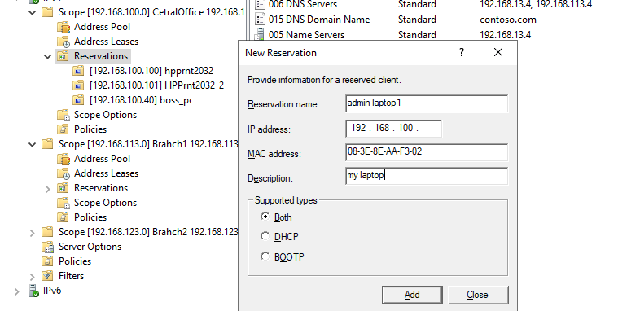Expand the Brahch2 192.168.123.0 scope
The width and height of the screenshot is (618, 311).
pos(33,233)
